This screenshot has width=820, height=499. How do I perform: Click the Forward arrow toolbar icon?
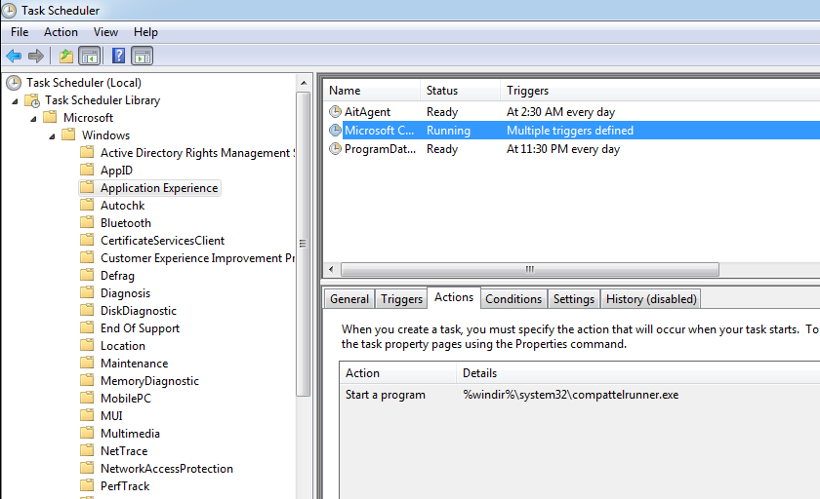click(x=36, y=56)
